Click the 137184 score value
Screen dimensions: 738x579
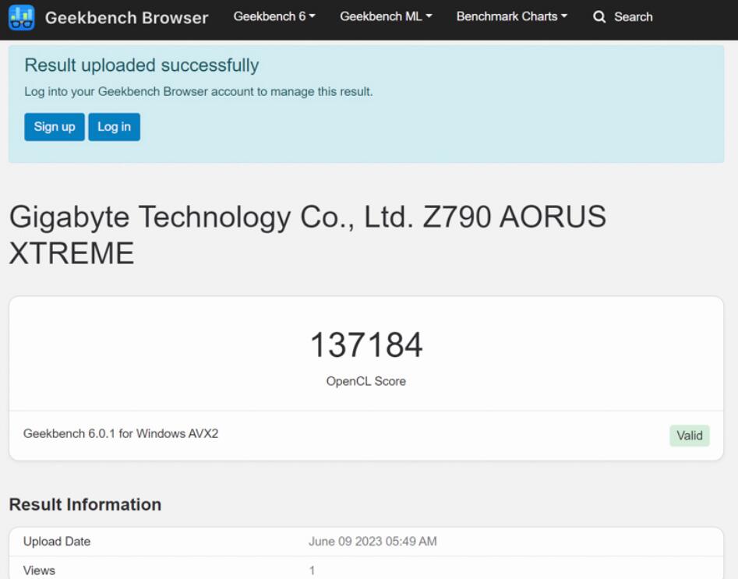368,343
